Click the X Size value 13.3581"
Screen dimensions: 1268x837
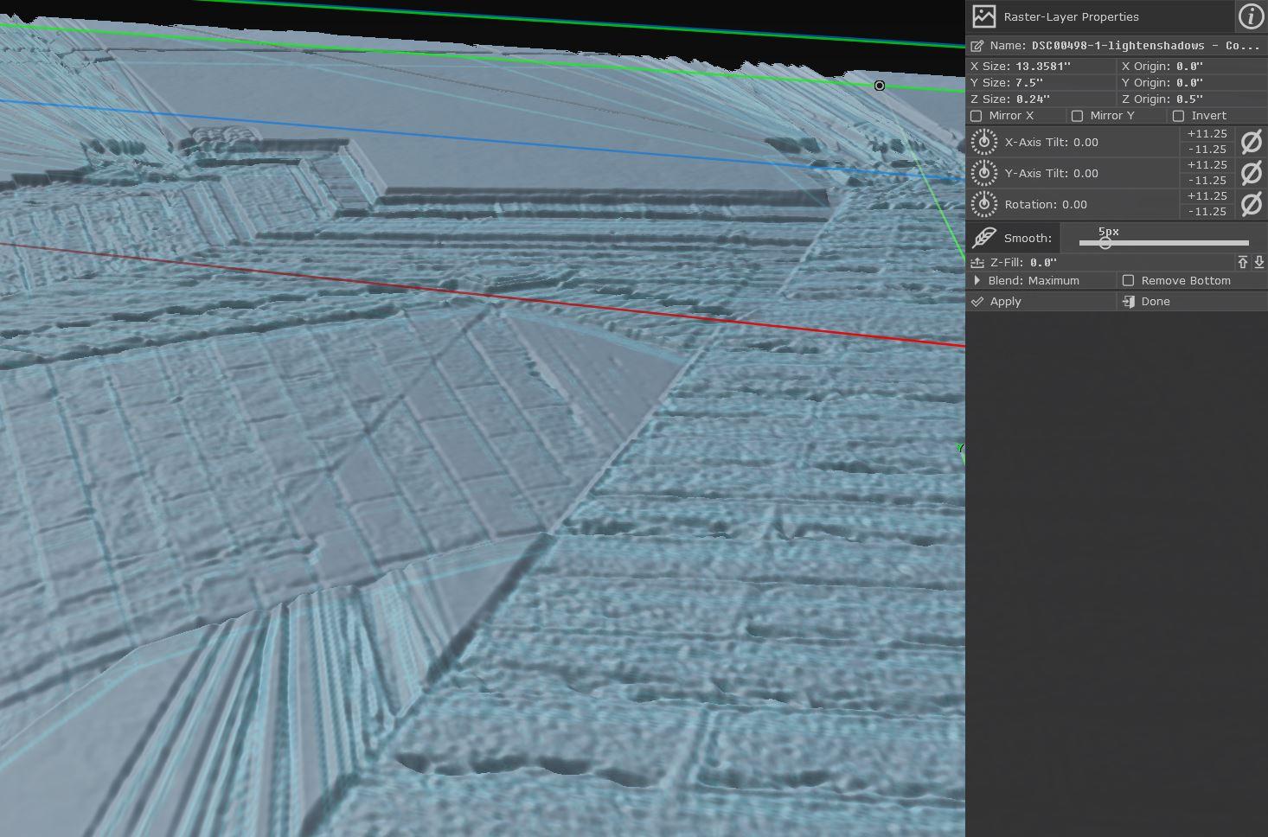[1043, 67]
